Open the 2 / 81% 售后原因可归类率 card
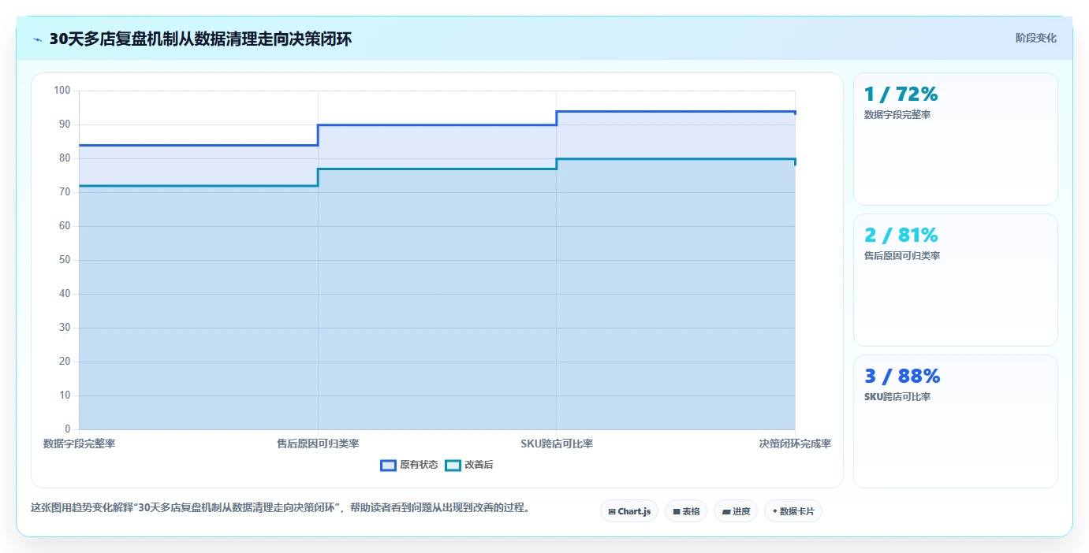The width and height of the screenshot is (1089, 553). [x=955, y=280]
